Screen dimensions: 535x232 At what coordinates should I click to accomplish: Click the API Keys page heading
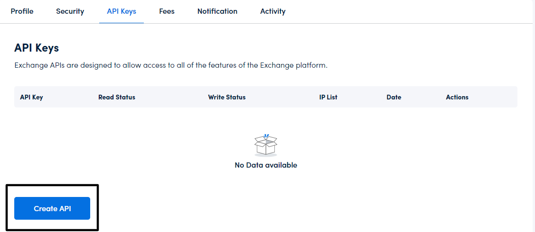[37, 48]
